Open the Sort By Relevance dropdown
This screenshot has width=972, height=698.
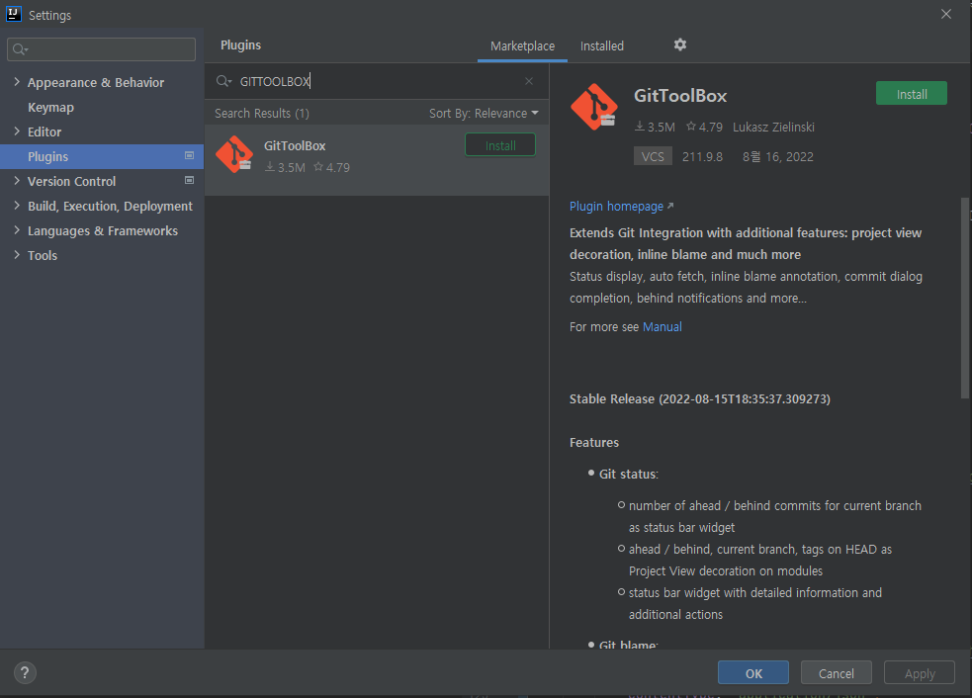click(x=485, y=114)
